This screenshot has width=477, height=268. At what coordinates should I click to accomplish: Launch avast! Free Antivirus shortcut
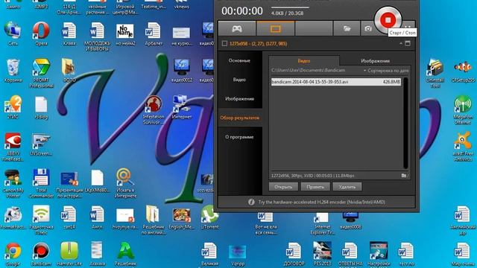[x=463, y=147]
